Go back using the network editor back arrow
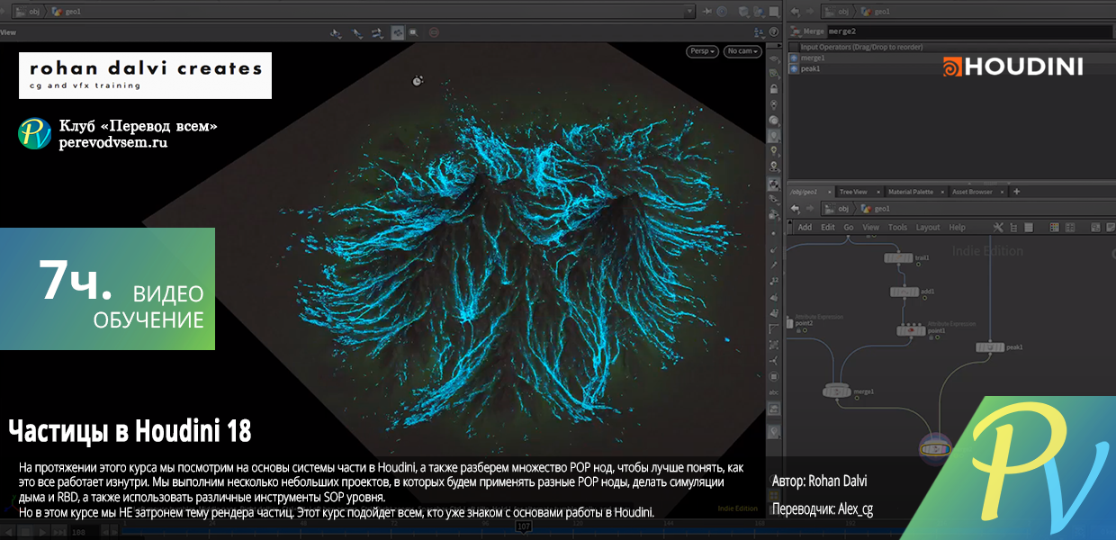 (796, 209)
